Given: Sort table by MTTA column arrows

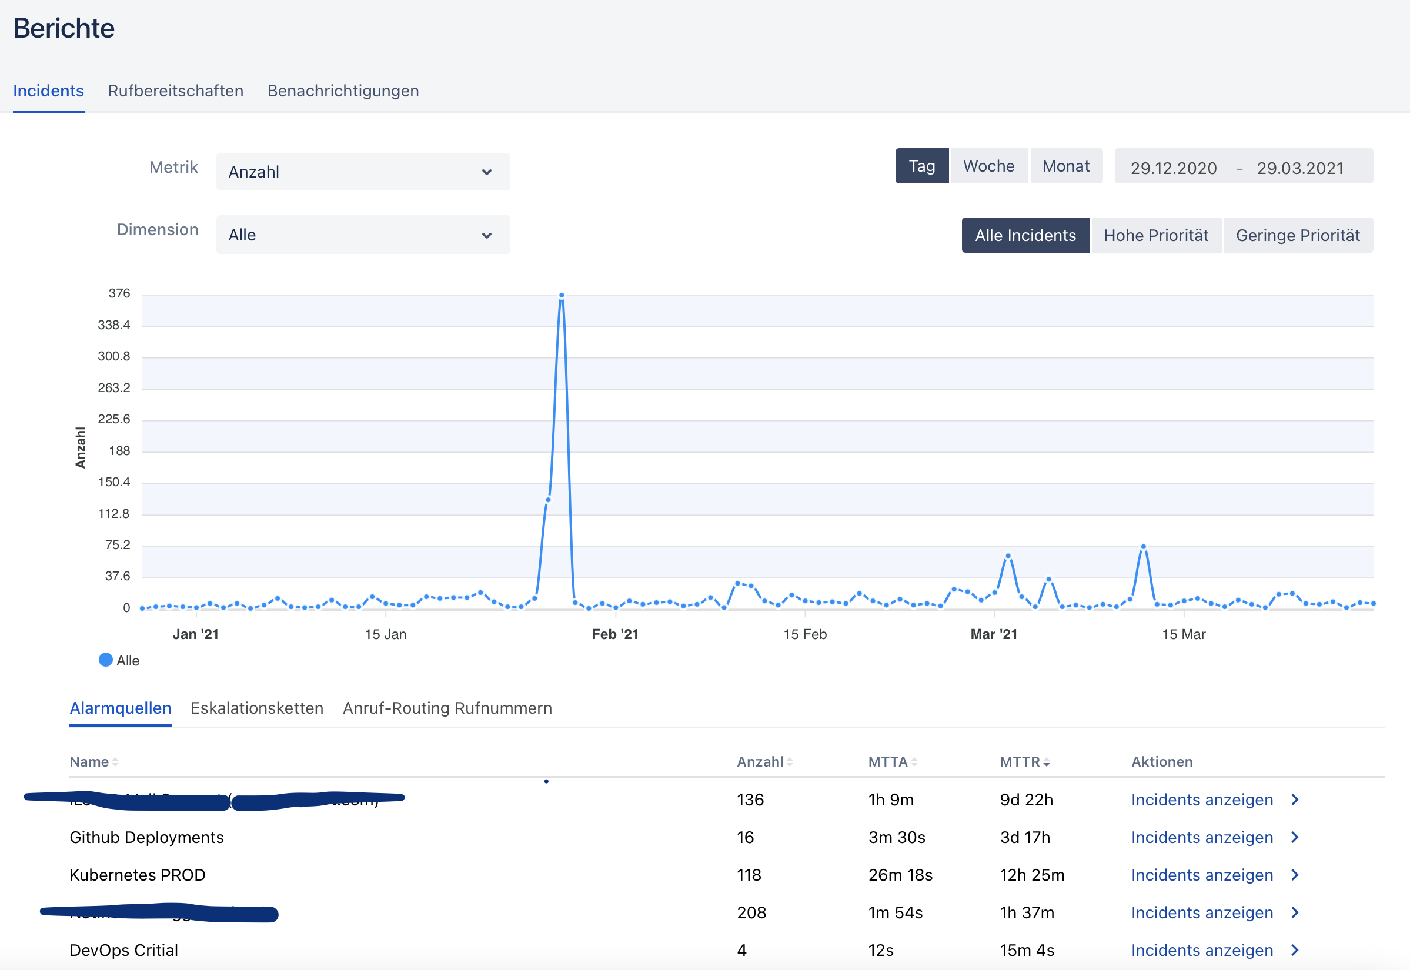Looking at the screenshot, I should click(x=914, y=762).
